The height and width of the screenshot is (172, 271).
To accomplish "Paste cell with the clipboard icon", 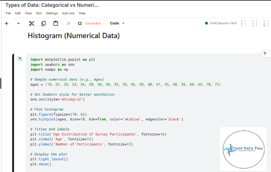I will (56, 23).
